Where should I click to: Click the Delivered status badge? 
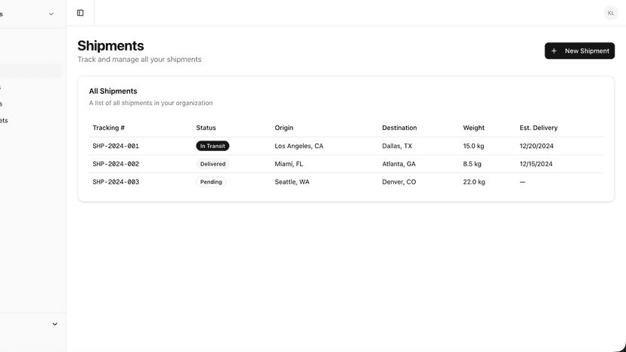coord(212,164)
